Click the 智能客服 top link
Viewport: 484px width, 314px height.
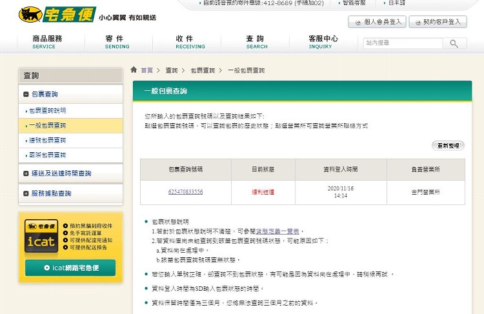pos(354,3)
